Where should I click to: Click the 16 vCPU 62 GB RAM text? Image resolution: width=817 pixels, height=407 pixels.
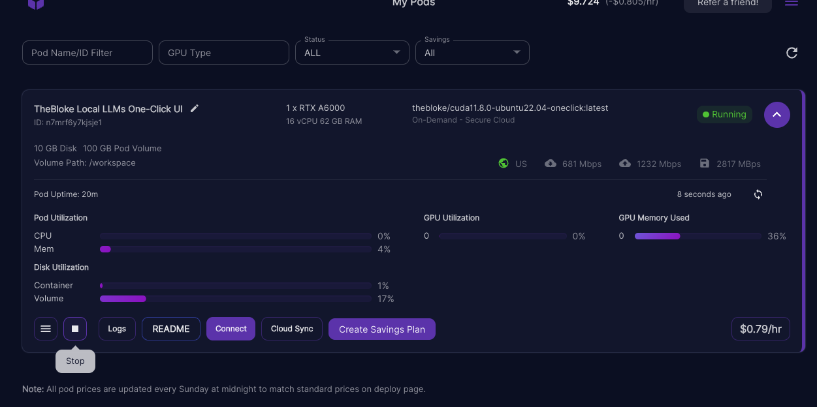point(324,121)
